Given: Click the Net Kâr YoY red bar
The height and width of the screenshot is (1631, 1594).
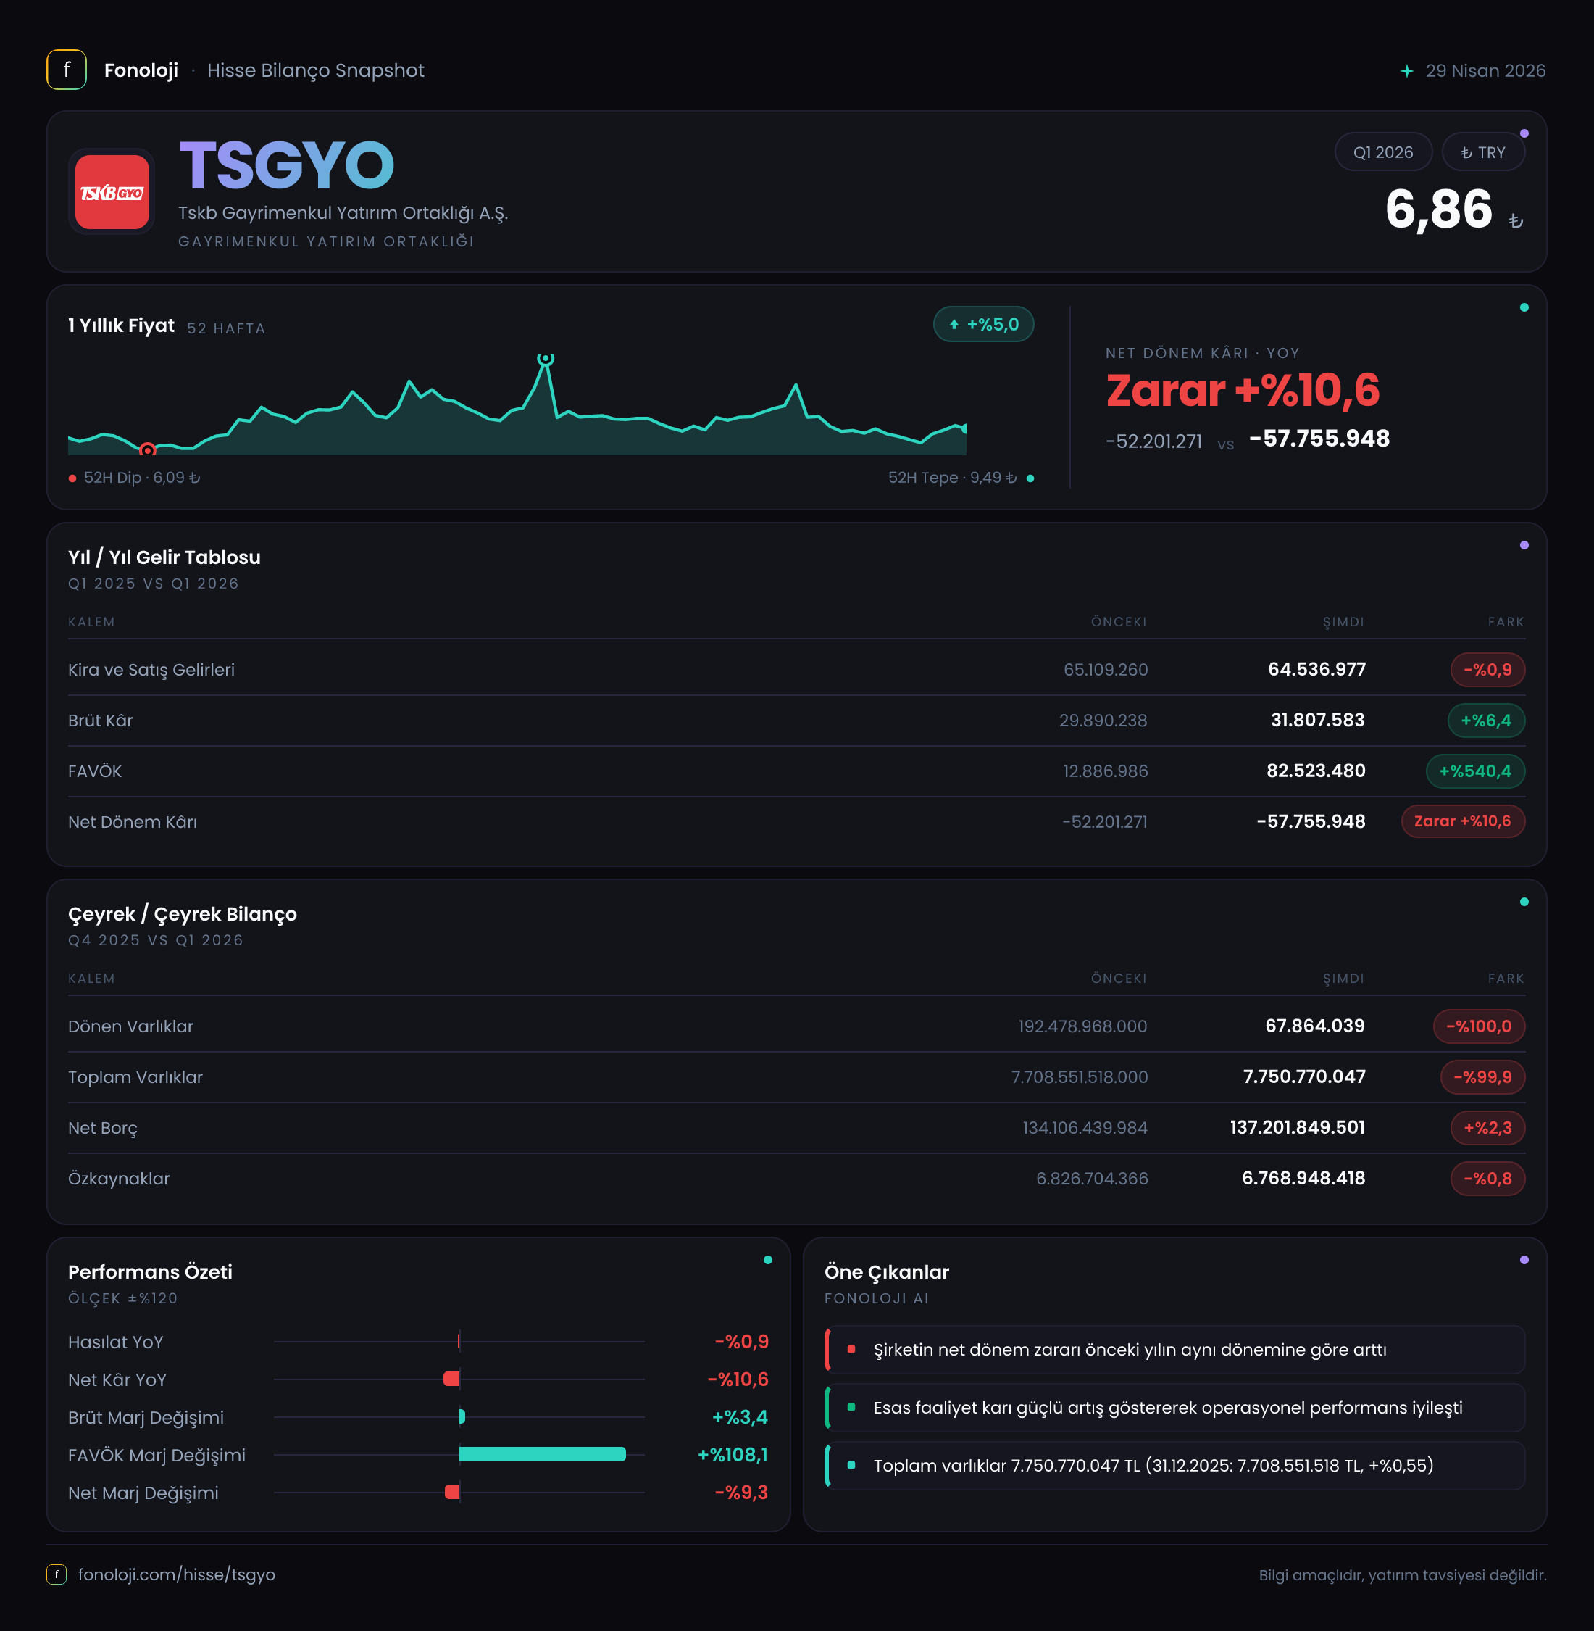Looking at the screenshot, I should coord(451,1379).
